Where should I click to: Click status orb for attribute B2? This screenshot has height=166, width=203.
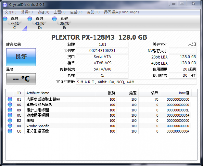click(10, 120)
